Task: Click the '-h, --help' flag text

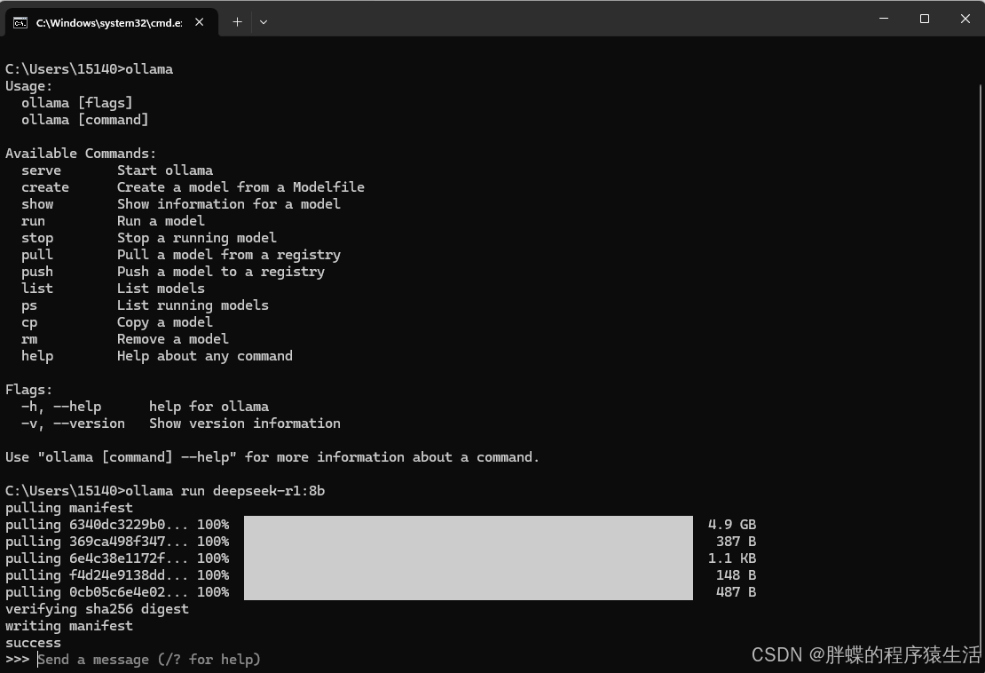Action: (61, 408)
